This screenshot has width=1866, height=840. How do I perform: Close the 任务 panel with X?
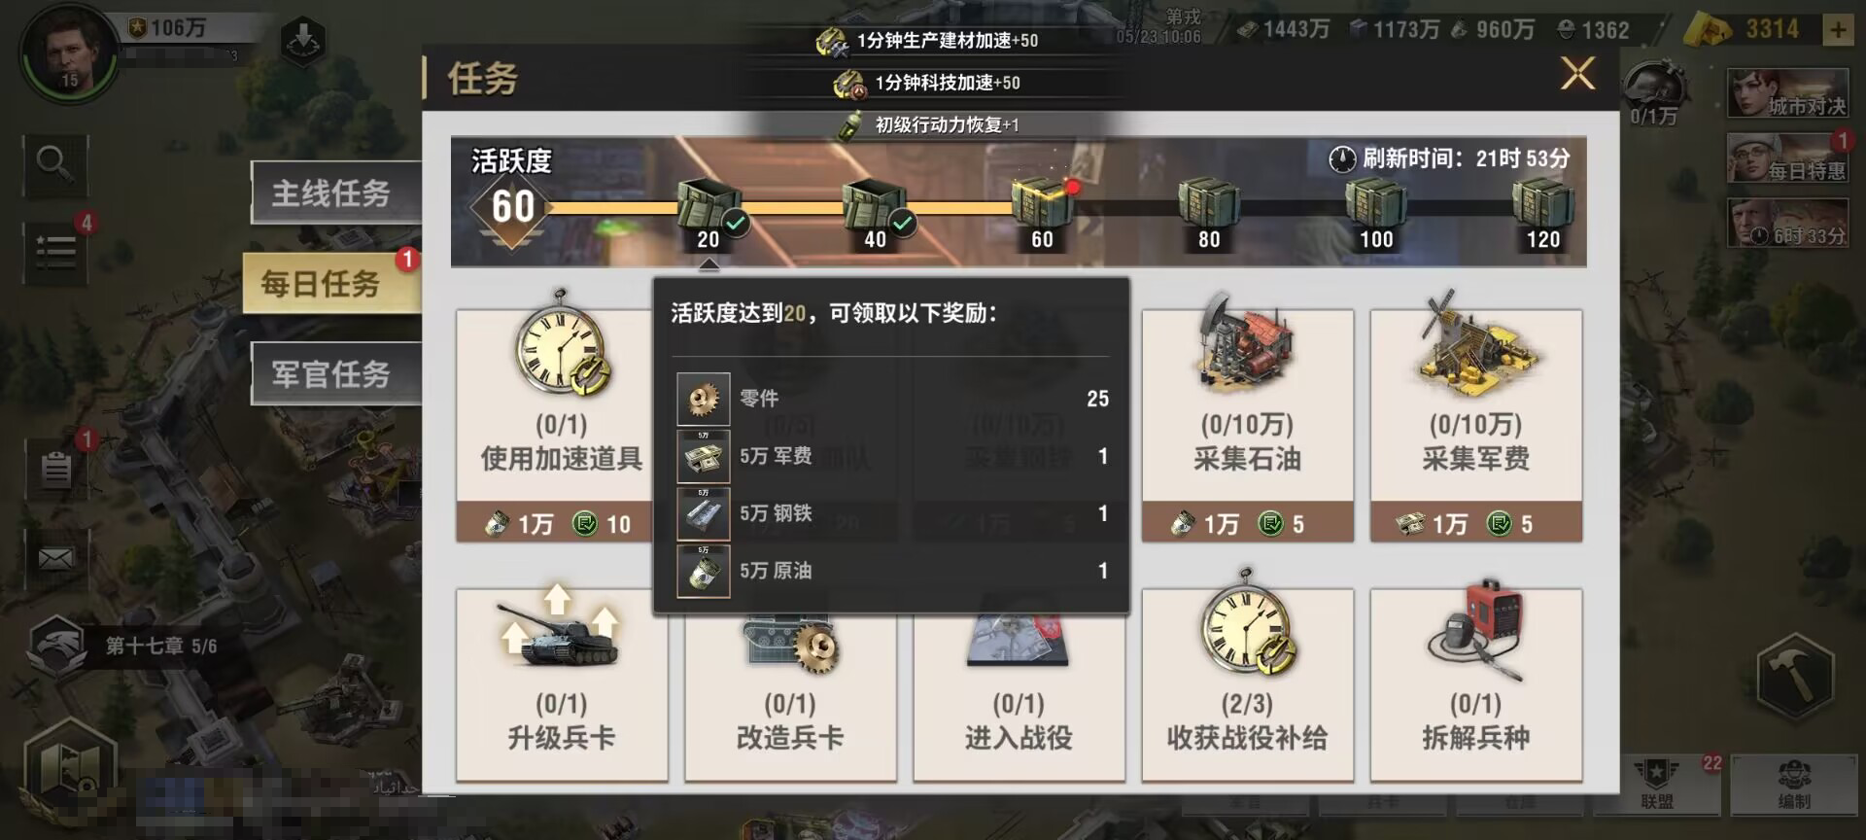[x=1577, y=73]
